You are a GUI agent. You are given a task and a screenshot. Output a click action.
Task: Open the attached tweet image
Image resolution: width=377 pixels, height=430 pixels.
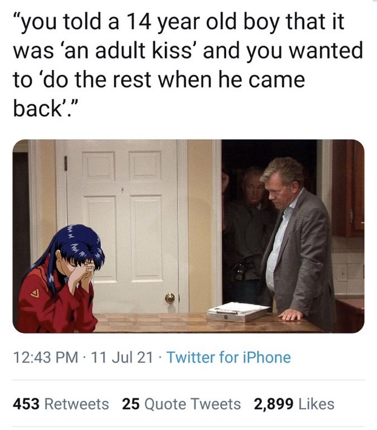pos(189,236)
